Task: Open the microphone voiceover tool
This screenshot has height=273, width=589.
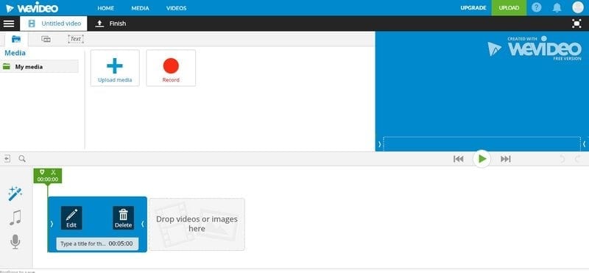Action: (x=15, y=242)
